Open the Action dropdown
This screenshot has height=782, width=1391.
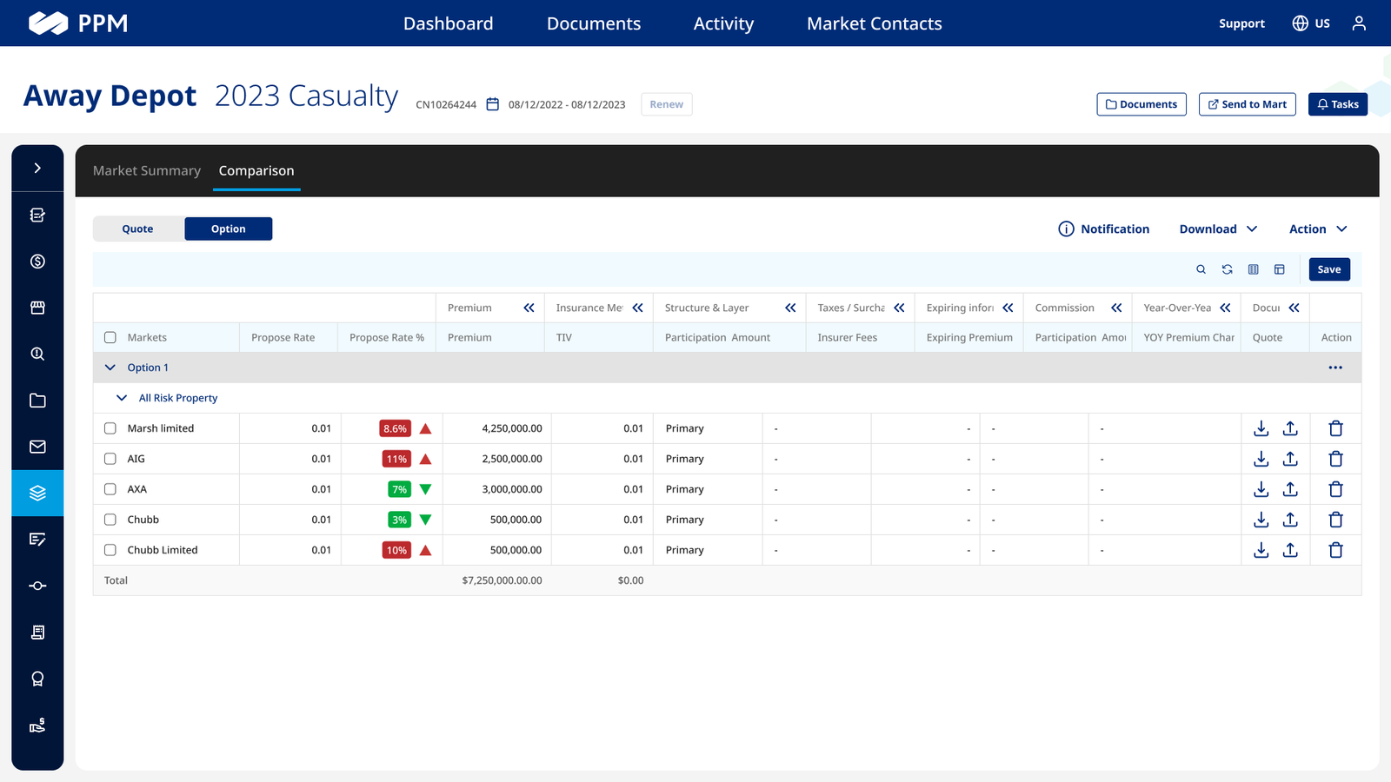(x=1318, y=229)
